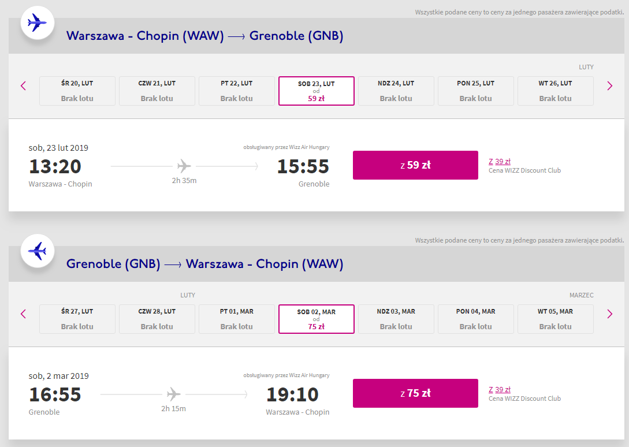Show earlier return dates with left arrow
The image size is (629, 447).
(23, 314)
